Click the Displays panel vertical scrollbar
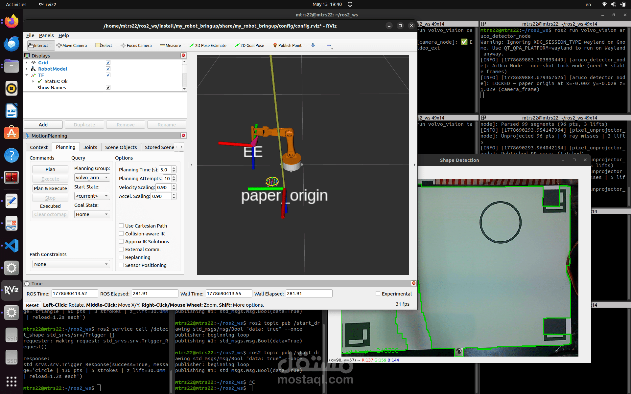This screenshot has height=394, width=631. tap(184, 75)
